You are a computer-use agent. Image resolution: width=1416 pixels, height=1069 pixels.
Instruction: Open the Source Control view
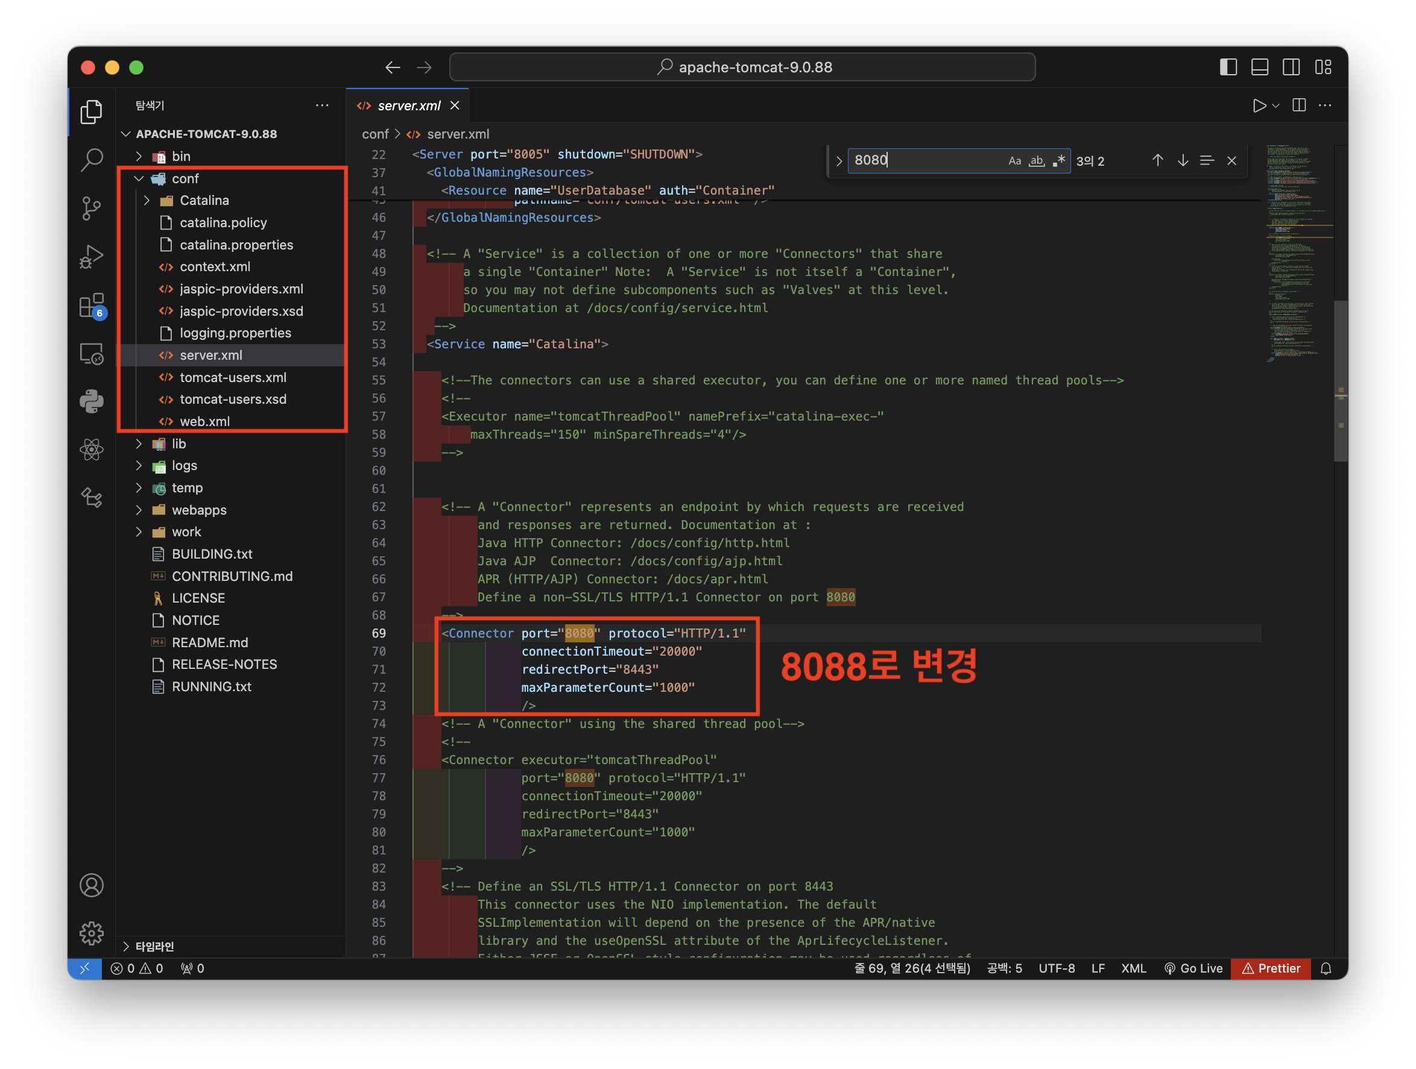[x=92, y=208]
